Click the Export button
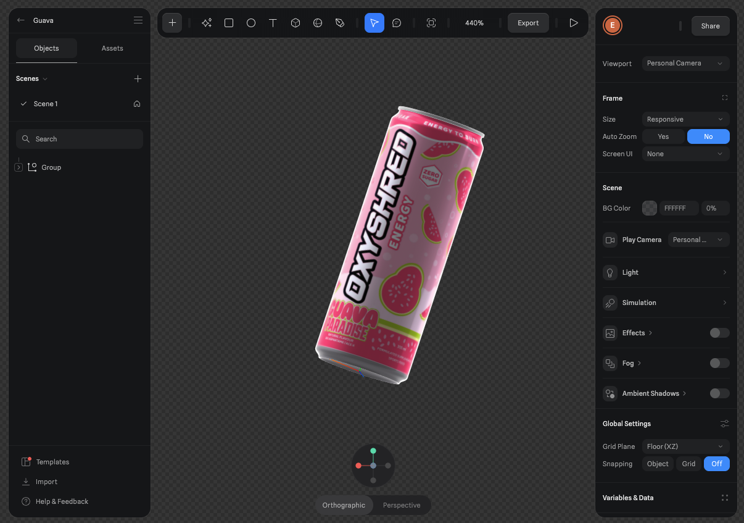The height and width of the screenshot is (523, 744). point(528,22)
